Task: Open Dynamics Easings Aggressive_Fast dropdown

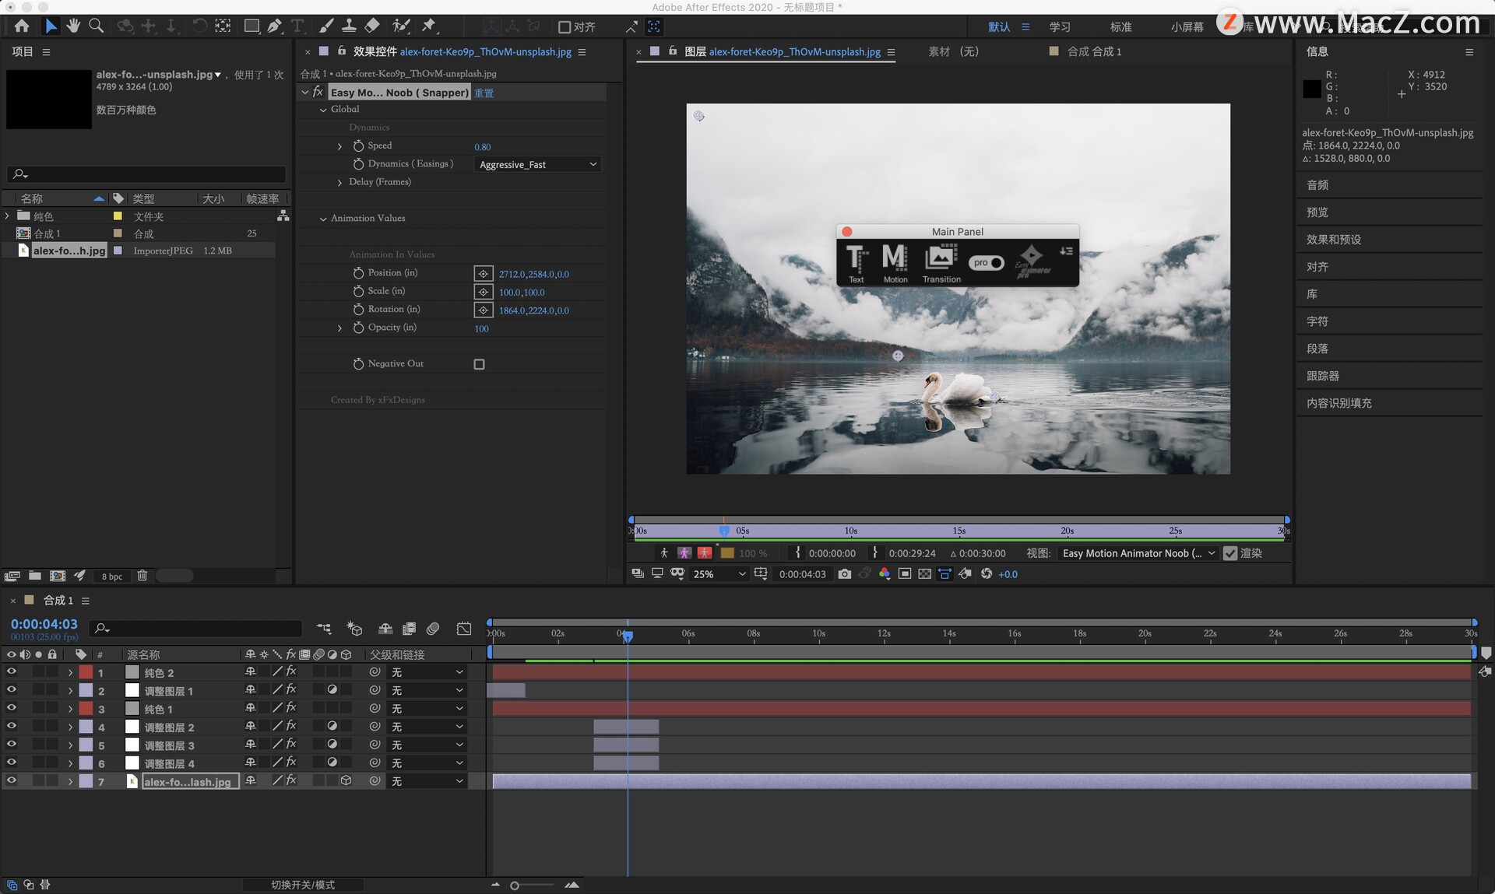Action: (x=537, y=164)
